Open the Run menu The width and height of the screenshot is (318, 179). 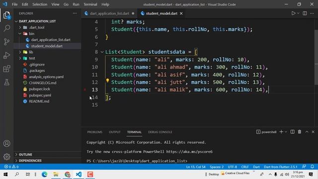click(x=76, y=4)
